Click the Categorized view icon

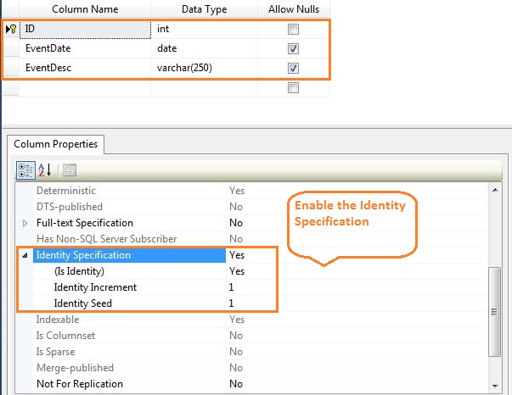[26, 170]
